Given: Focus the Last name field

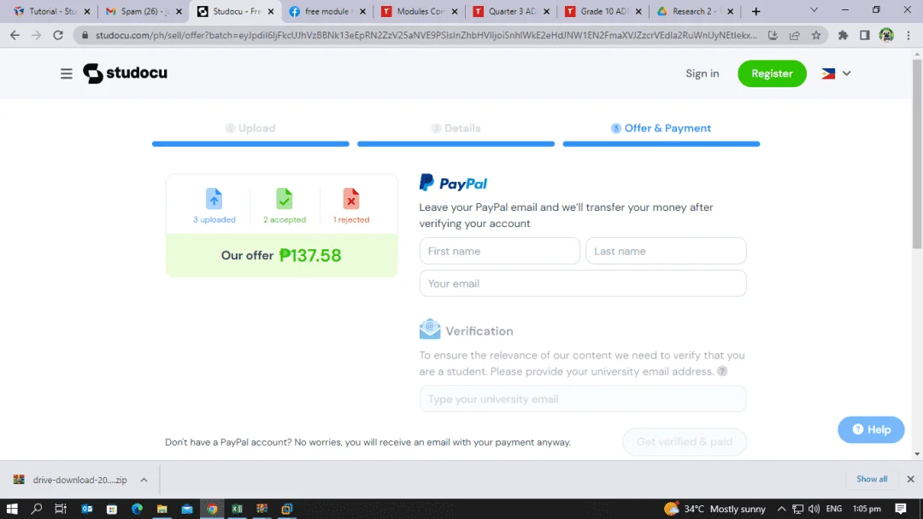Looking at the screenshot, I should [x=666, y=251].
